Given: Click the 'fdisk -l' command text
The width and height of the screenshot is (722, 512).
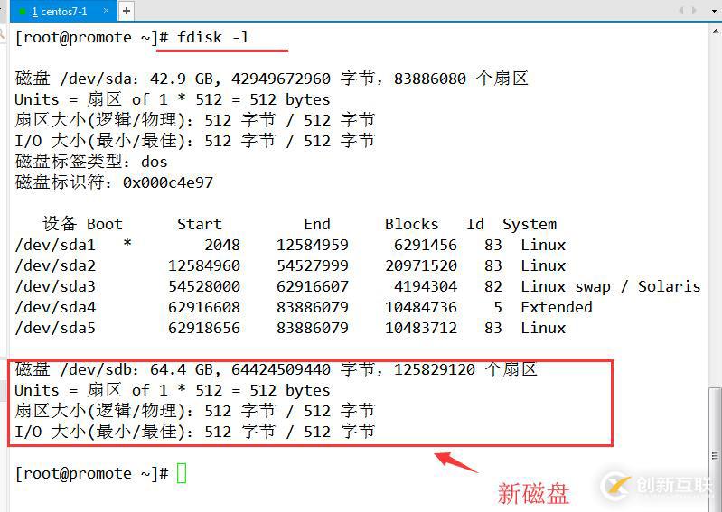Looking at the screenshot, I should (x=213, y=37).
